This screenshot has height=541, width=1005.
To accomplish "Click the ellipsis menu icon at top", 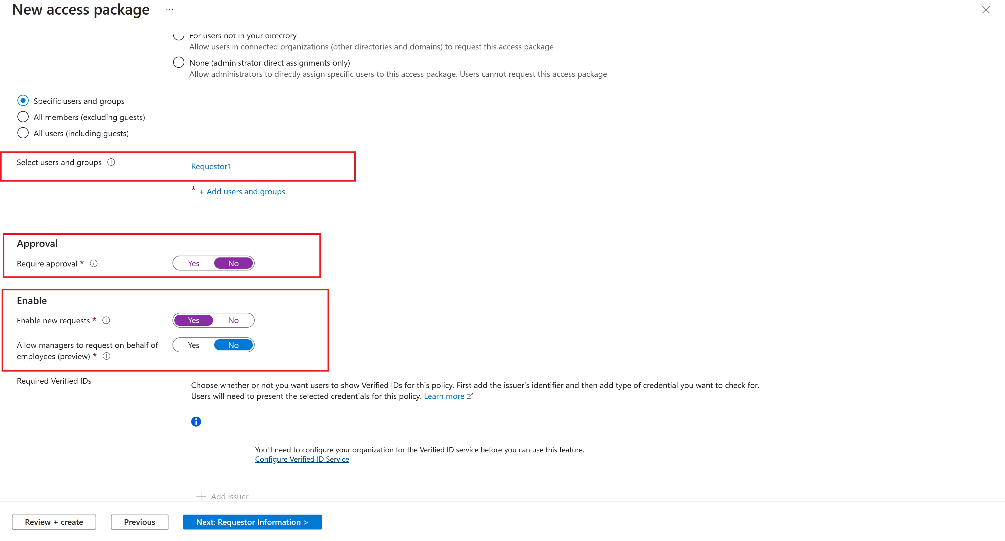I will [170, 10].
